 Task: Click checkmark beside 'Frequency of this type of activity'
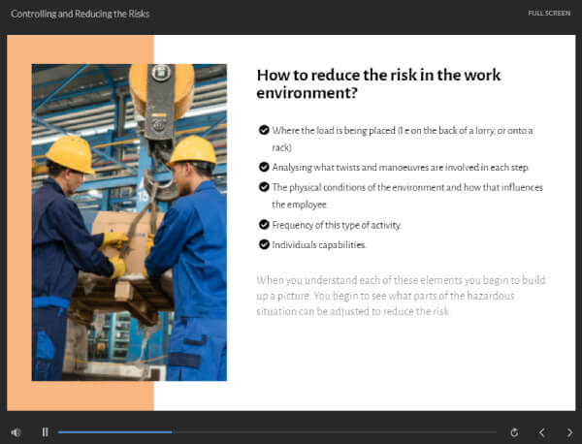coord(264,225)
